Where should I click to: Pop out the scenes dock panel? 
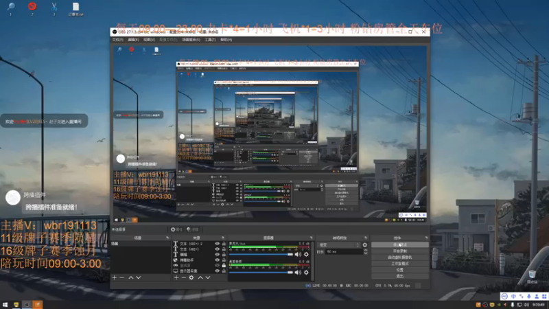[x=167, y=238]
